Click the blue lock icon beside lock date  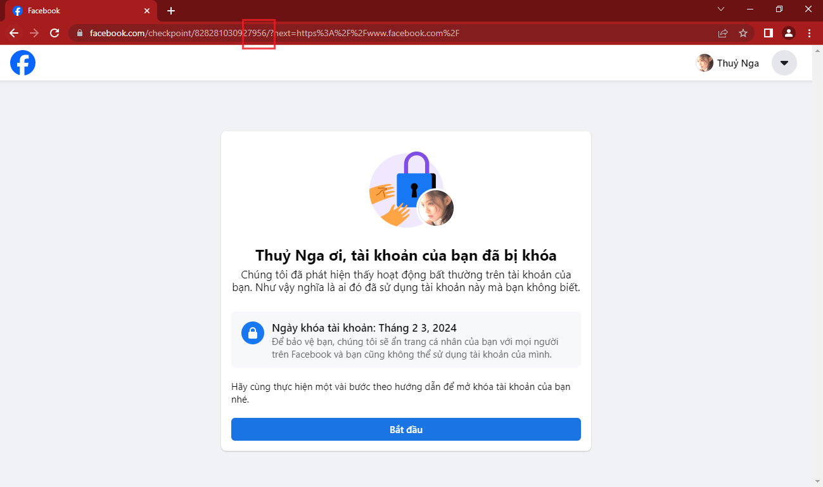pyautogui.click(x=253, y=333)
